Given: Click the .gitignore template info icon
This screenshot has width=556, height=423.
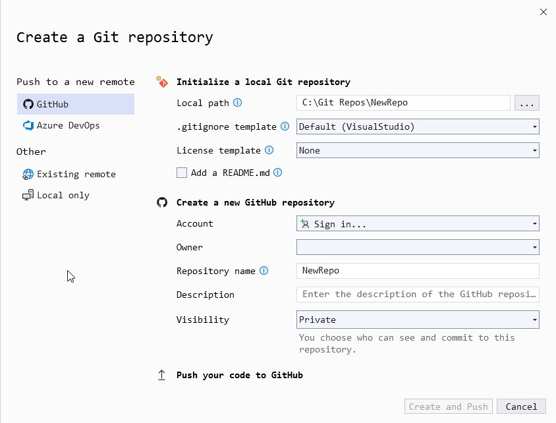Looking at the screenshot, I should [285, 127].
